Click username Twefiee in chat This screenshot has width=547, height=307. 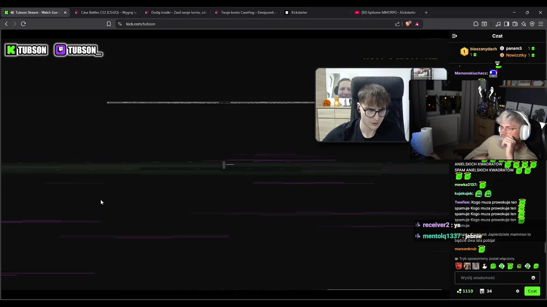coord(462,202)
